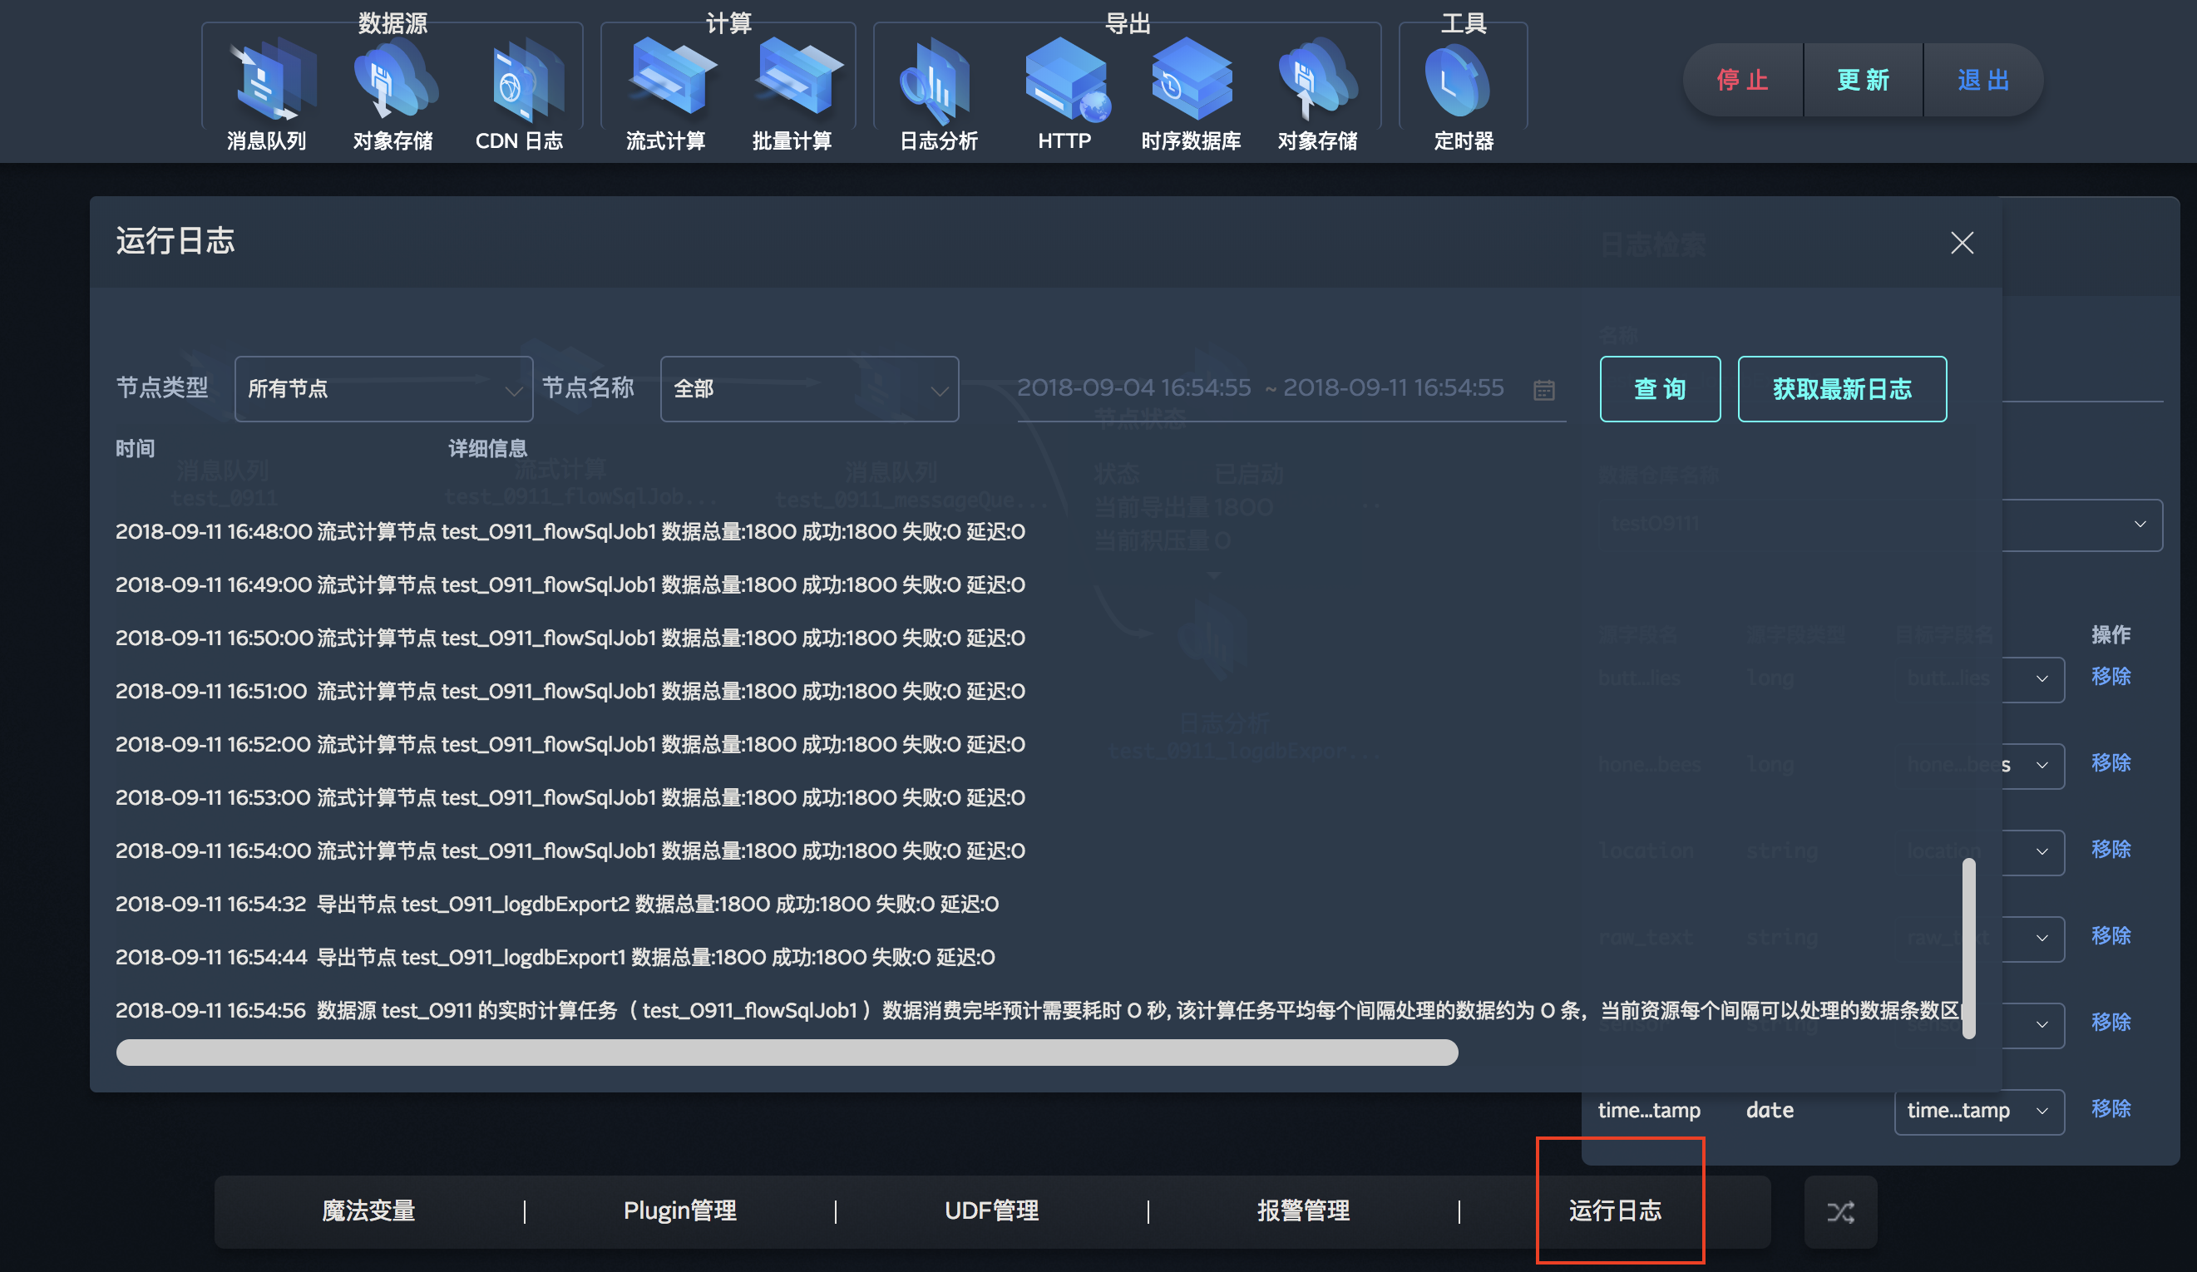The width and height of the screenshot is (2197, 1272).
Task: Open the hone...bees row target field dropdown
Action: (x=2033, y=766)
